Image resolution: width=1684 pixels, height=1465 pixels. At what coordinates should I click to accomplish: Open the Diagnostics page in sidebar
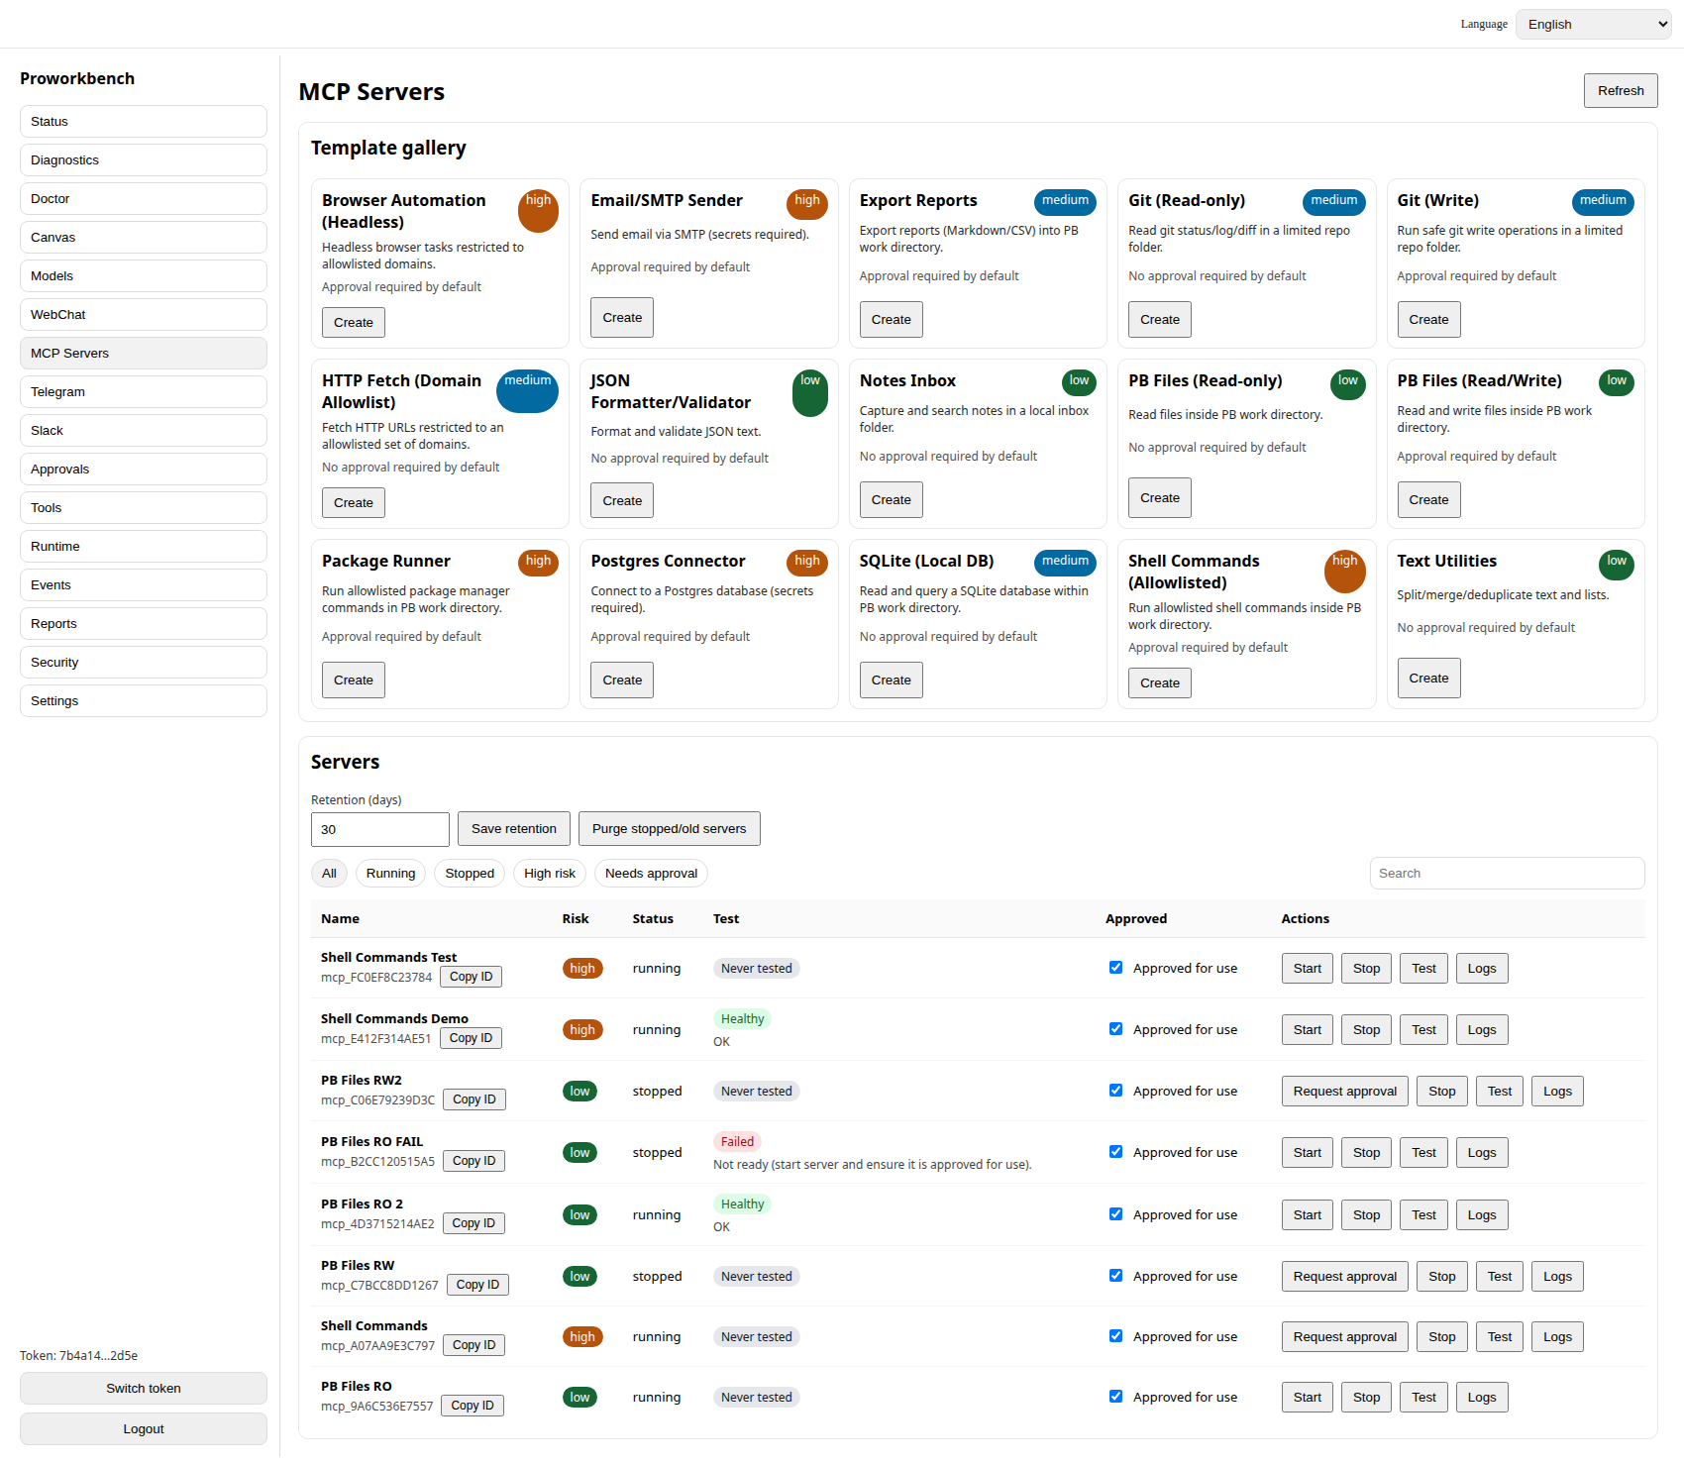(x=143, y=159)
